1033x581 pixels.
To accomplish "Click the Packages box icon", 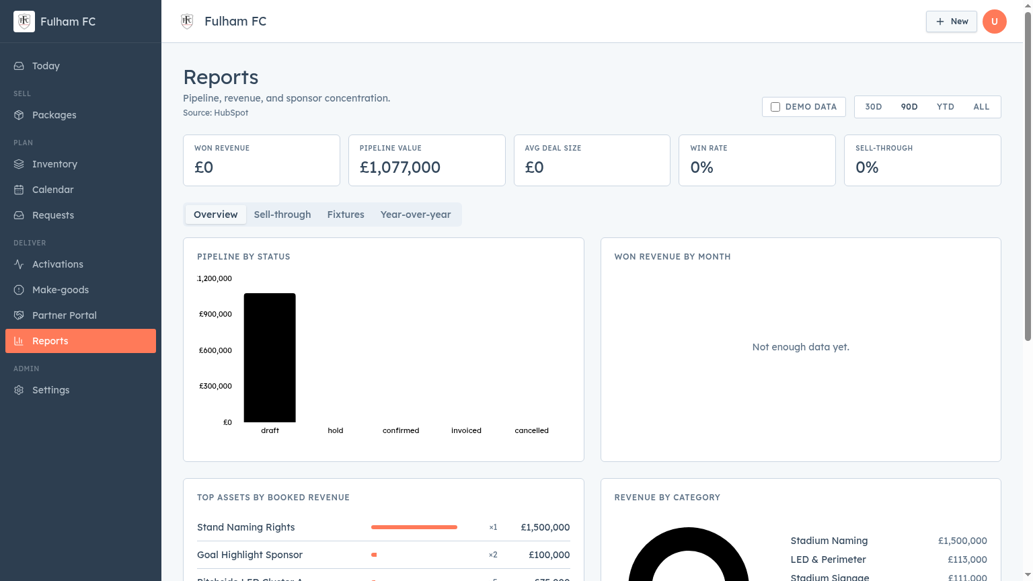I will click(19, 115).
